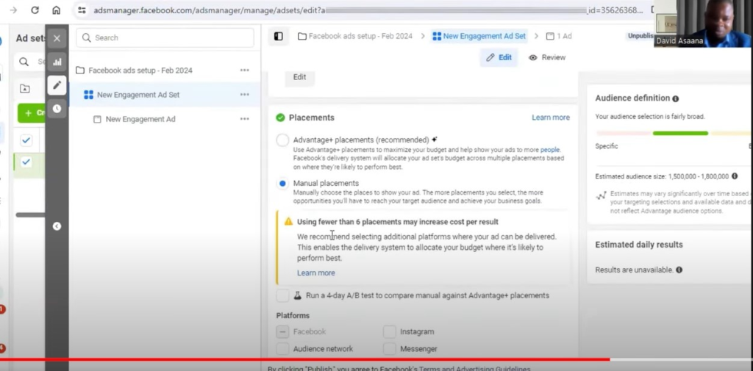Click the Unpublished status label
This screenshot has height=371, width=753.
click(640, 36)
